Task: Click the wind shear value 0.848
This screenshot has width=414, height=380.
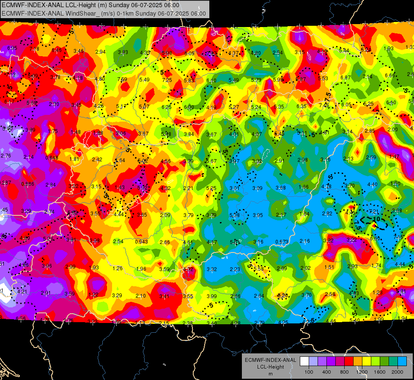Action: (52, 158)
